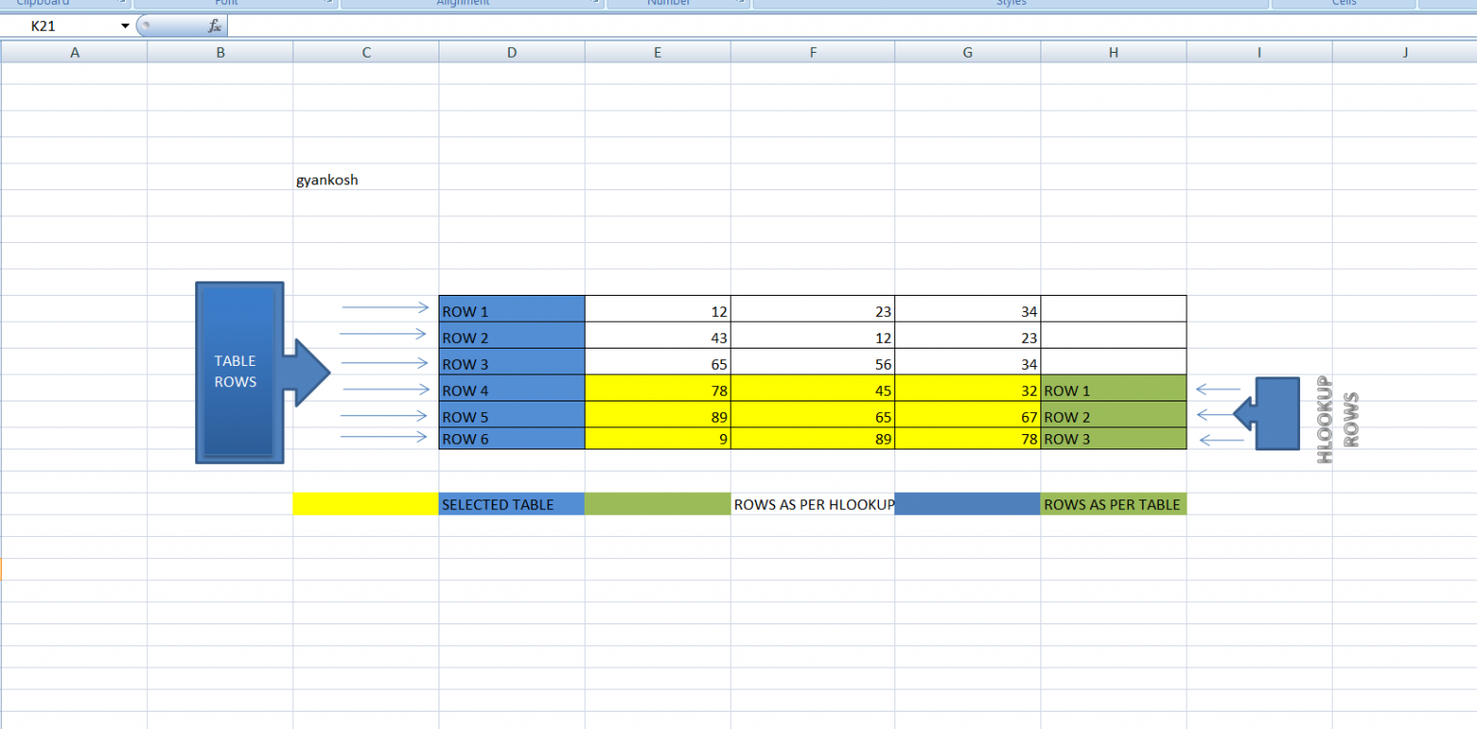
Task: Select column E by clicking its header
Action: click(x=658, y=52)
